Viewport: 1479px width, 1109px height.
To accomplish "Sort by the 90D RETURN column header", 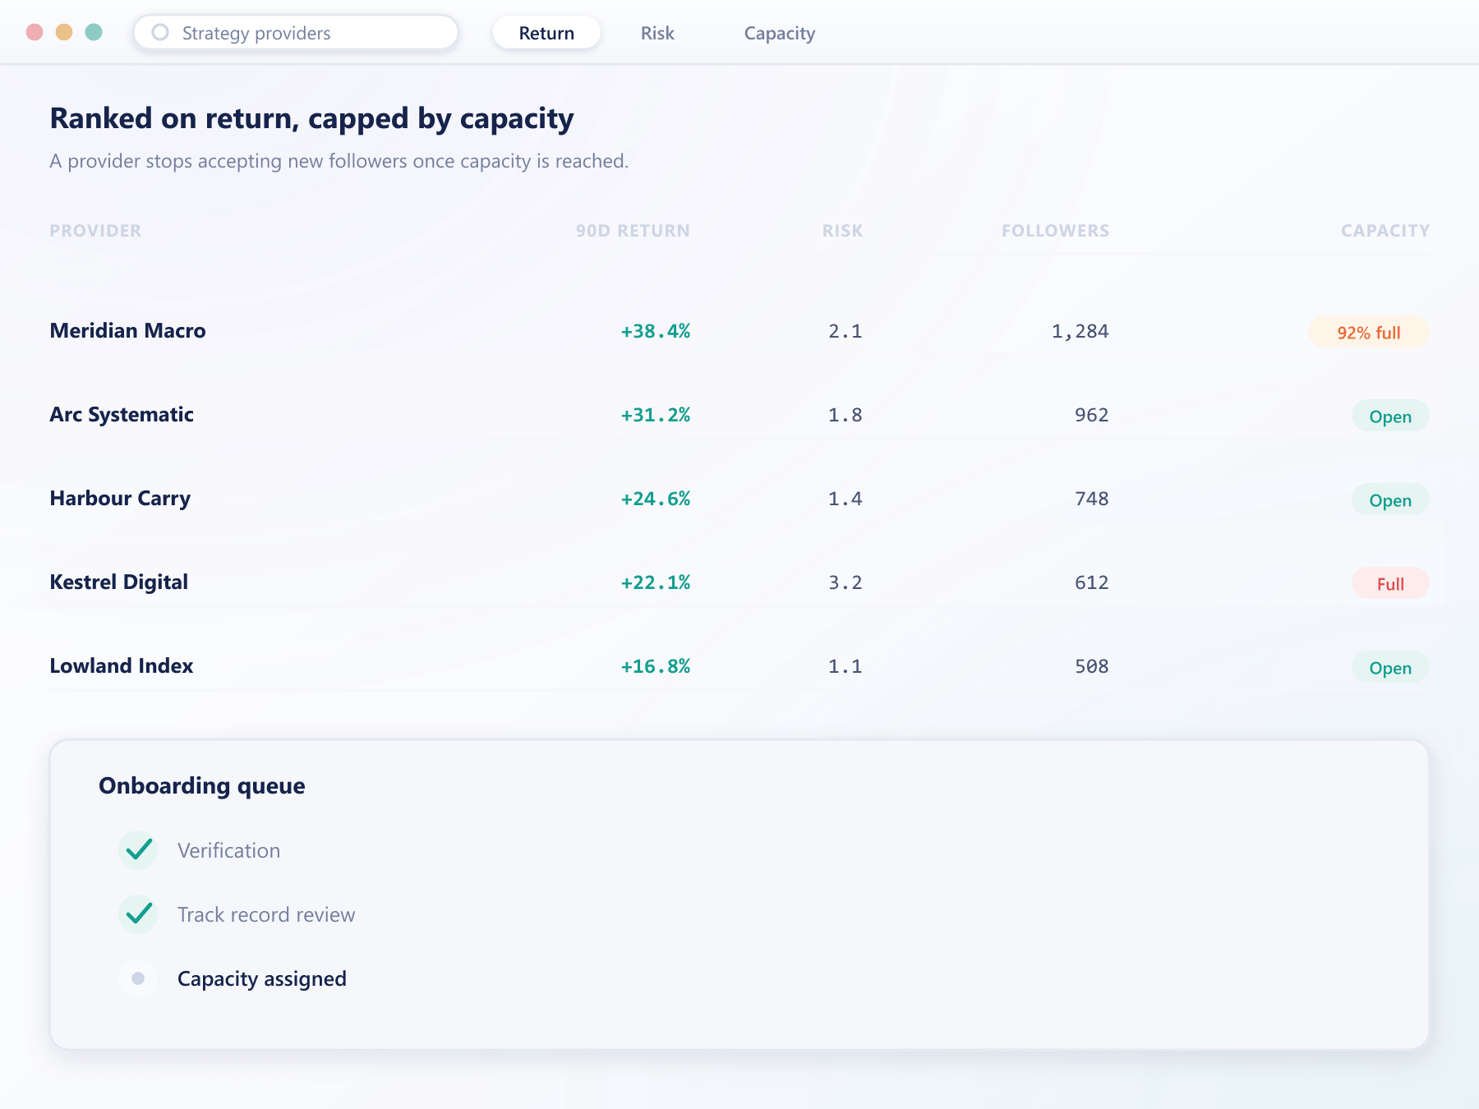I will (633, 231).
